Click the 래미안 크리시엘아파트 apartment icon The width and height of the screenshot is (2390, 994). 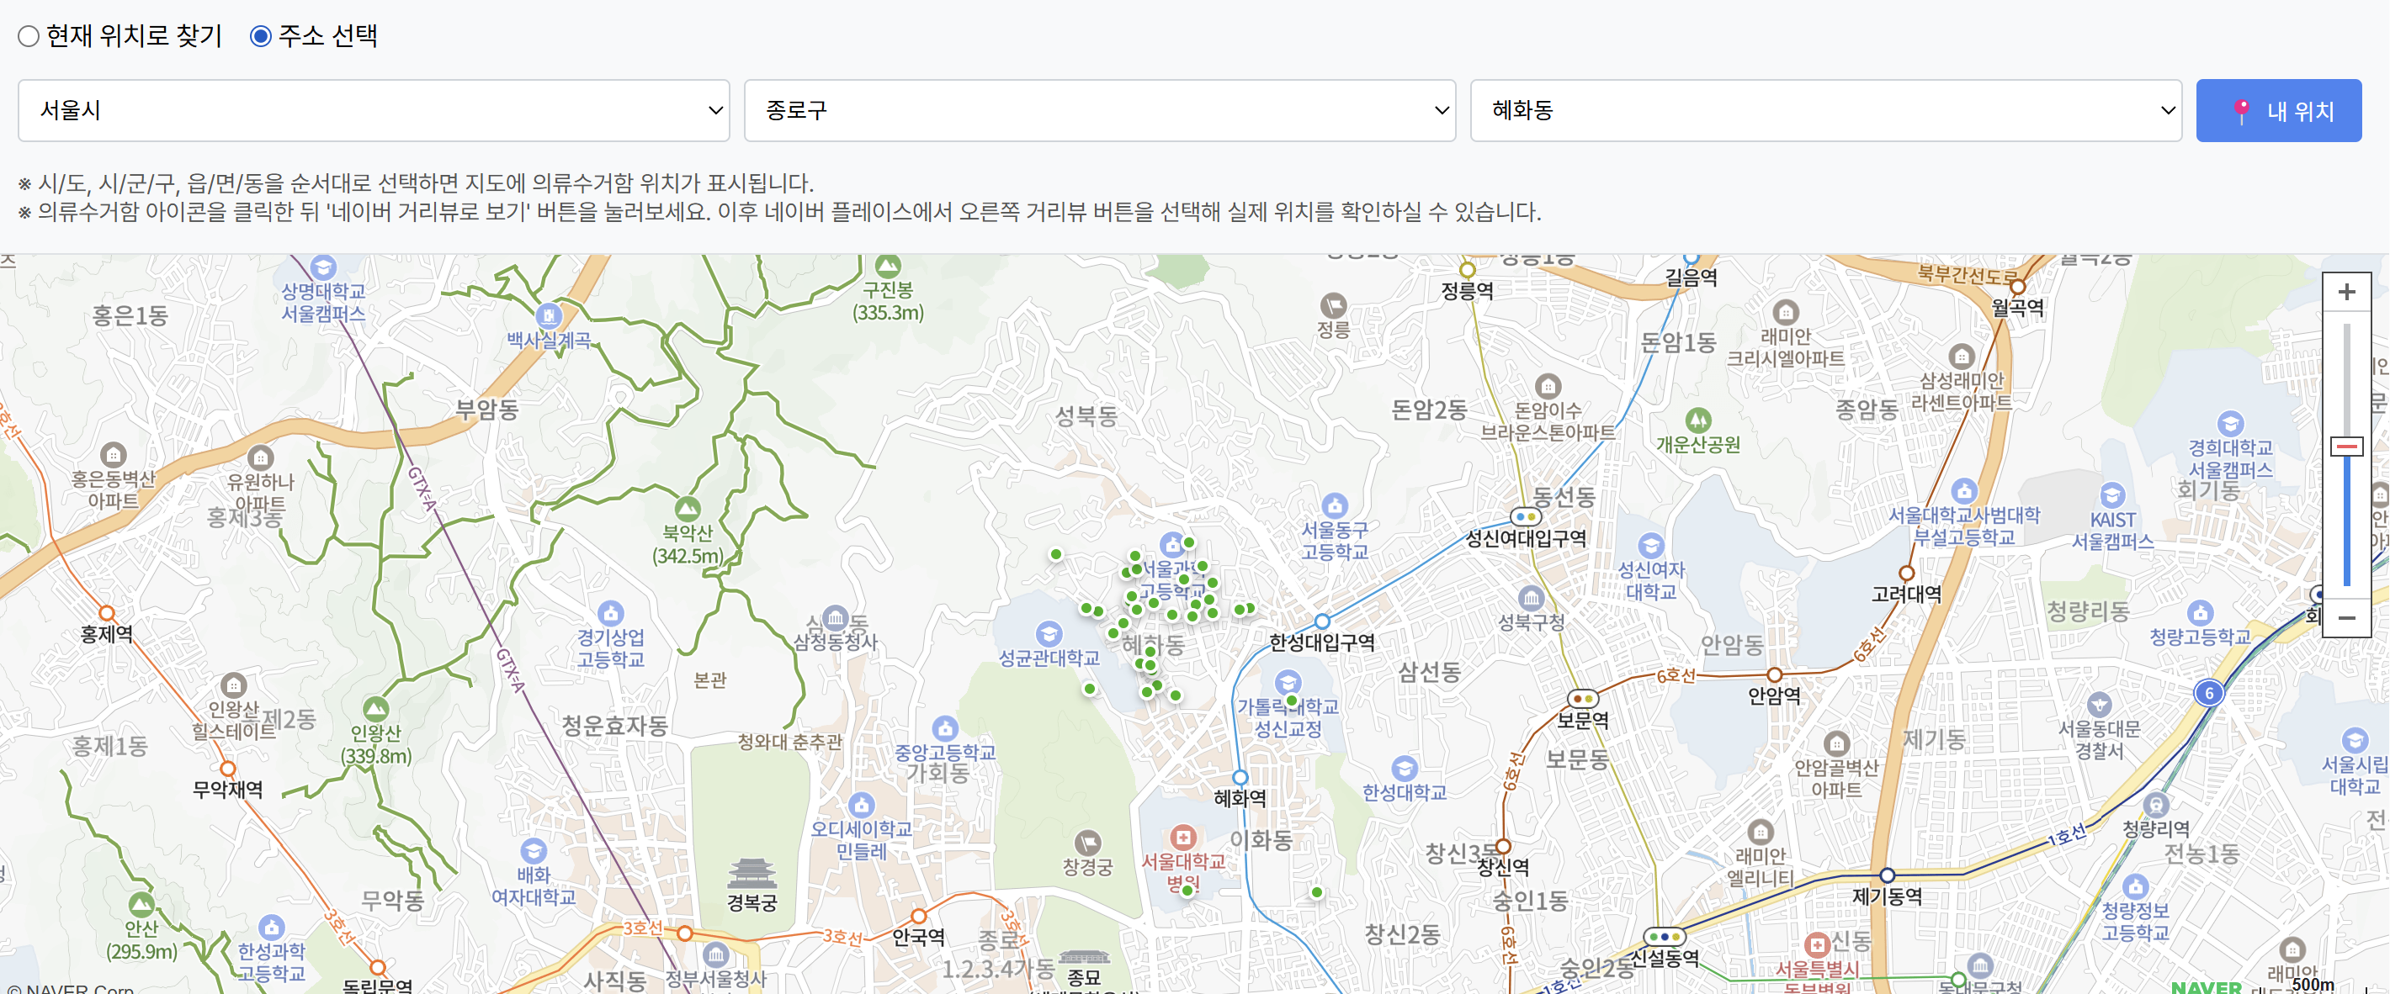click(x=1785, y=311)
